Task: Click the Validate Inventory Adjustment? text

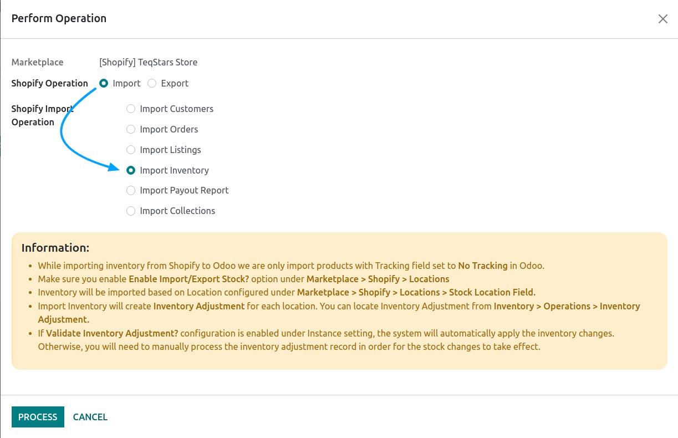Action: pos(112,333)
